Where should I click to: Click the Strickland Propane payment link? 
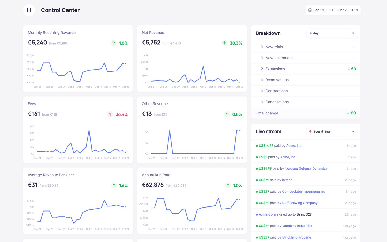pyautogui.click(x=296, y=237)
